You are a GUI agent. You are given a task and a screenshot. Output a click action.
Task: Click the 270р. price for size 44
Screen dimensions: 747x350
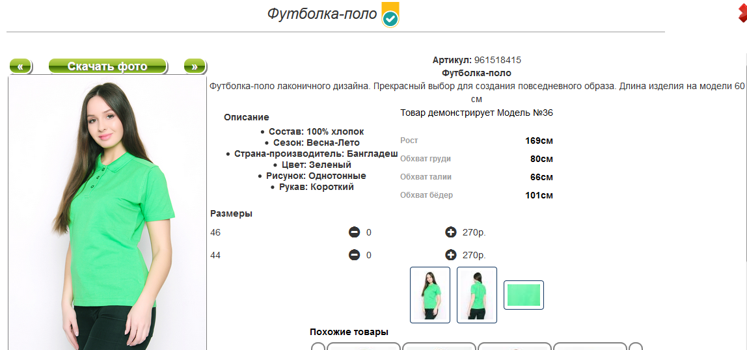click(474, 256)
